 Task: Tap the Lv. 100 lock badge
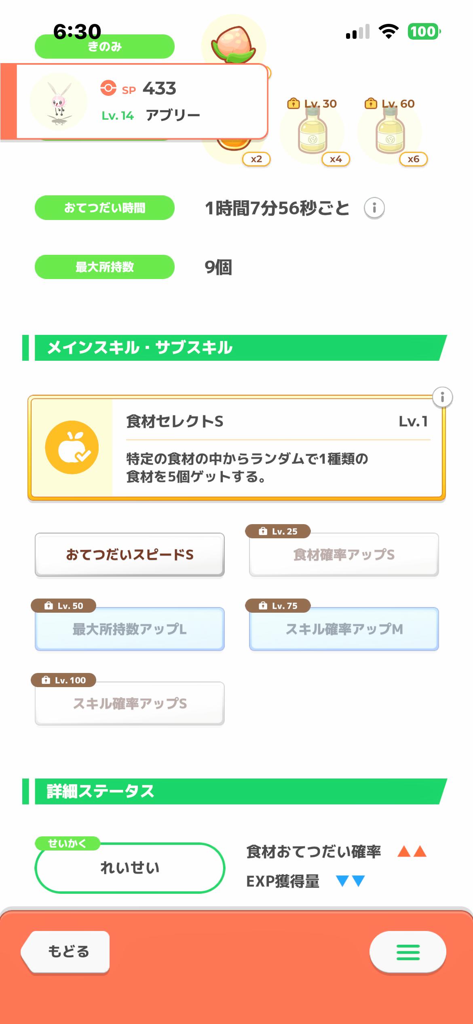point(63,680)
